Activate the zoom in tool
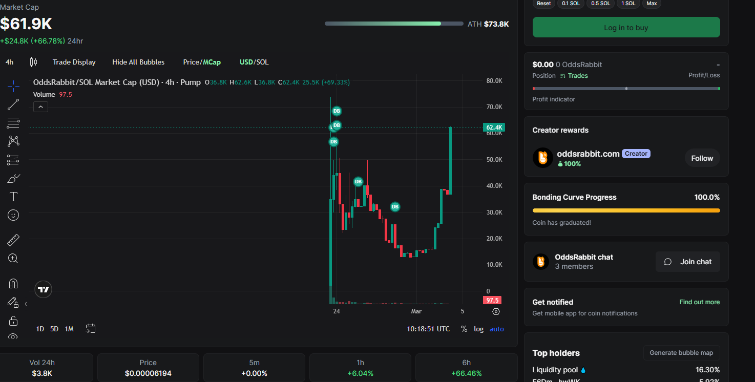The image size is (755, 382). (13, 259)
